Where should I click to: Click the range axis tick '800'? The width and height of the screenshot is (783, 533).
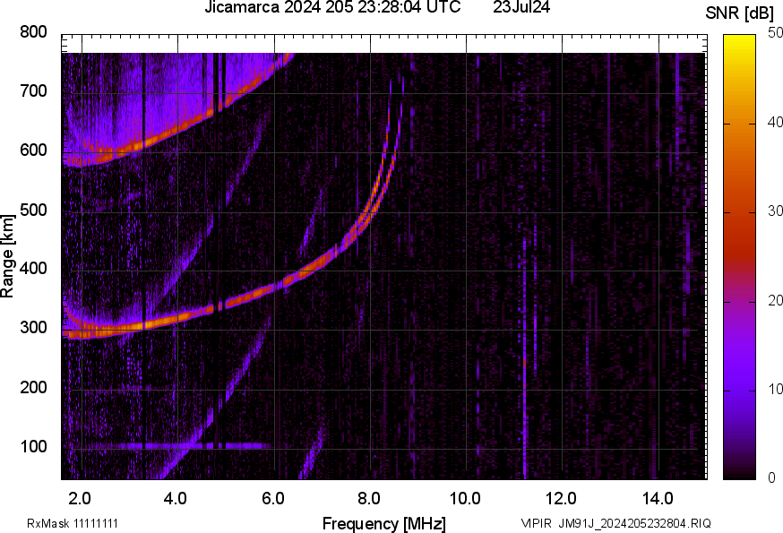click(x=33, y=32)
